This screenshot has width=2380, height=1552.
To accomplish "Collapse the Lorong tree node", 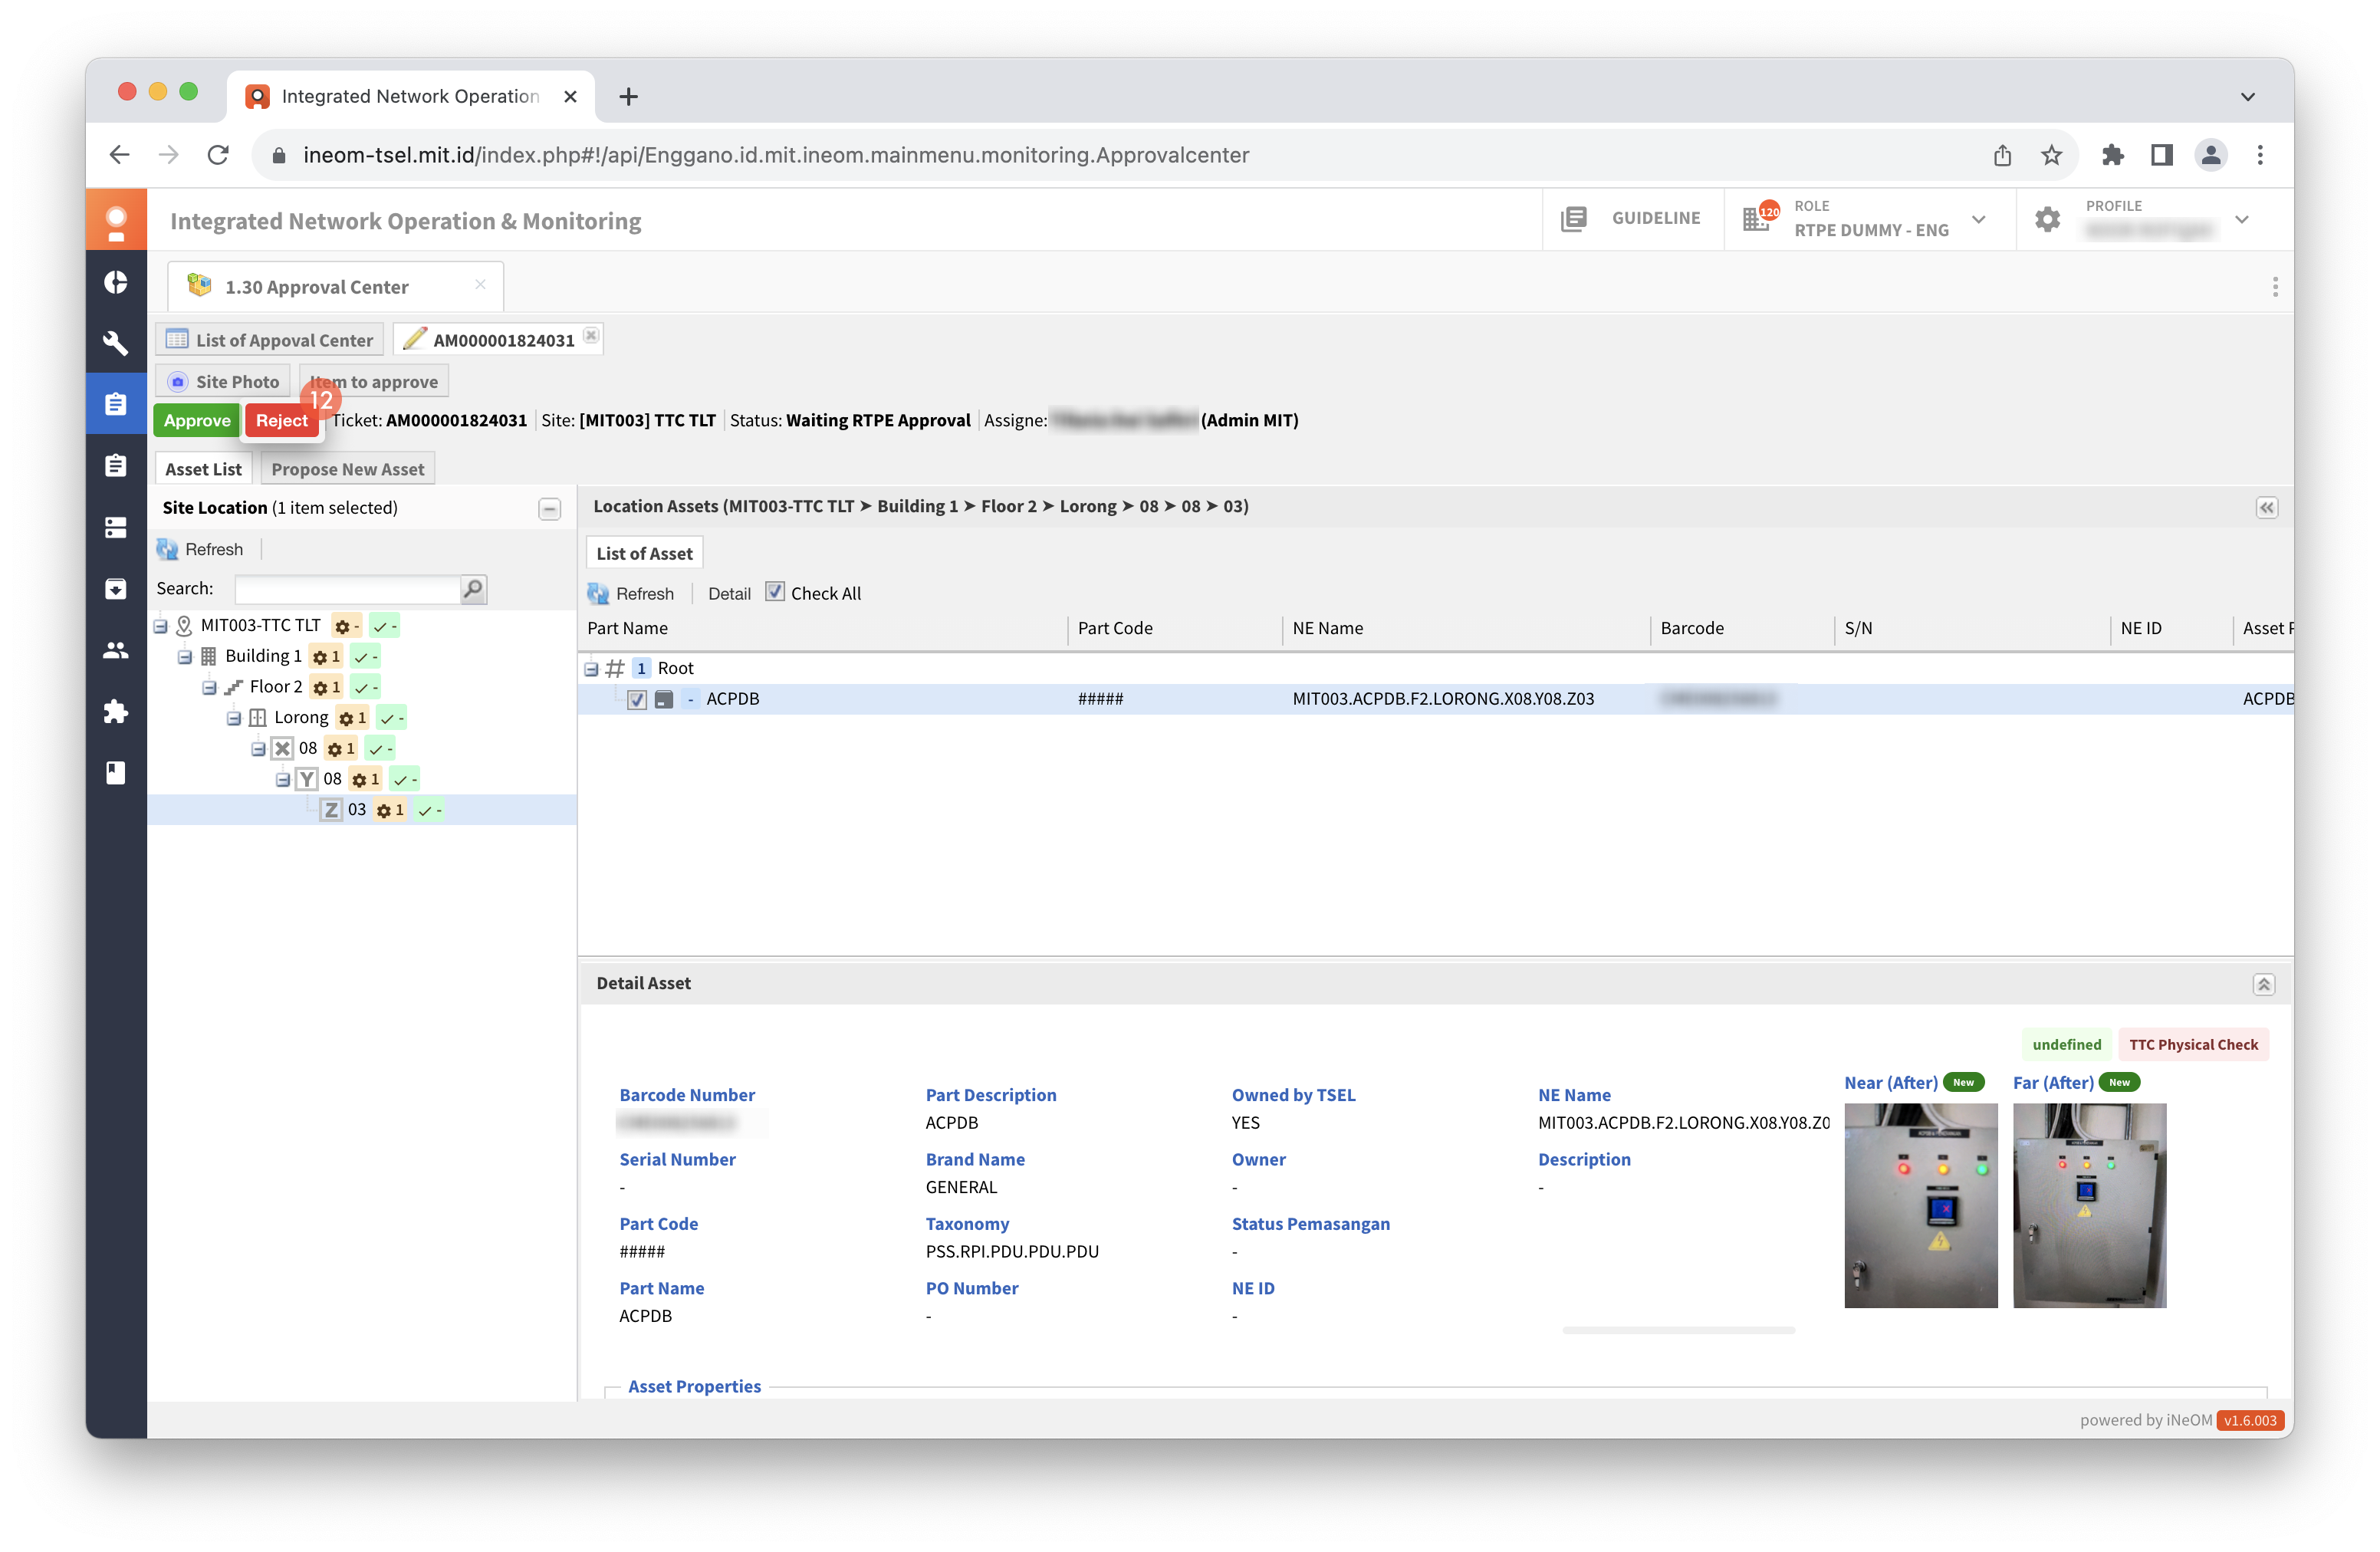I will (234, 718).
